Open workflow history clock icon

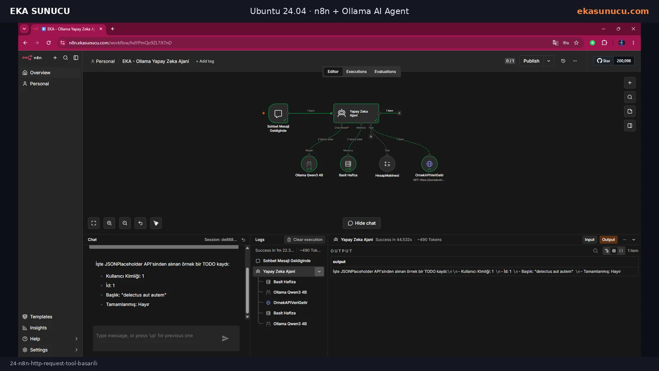563,61
